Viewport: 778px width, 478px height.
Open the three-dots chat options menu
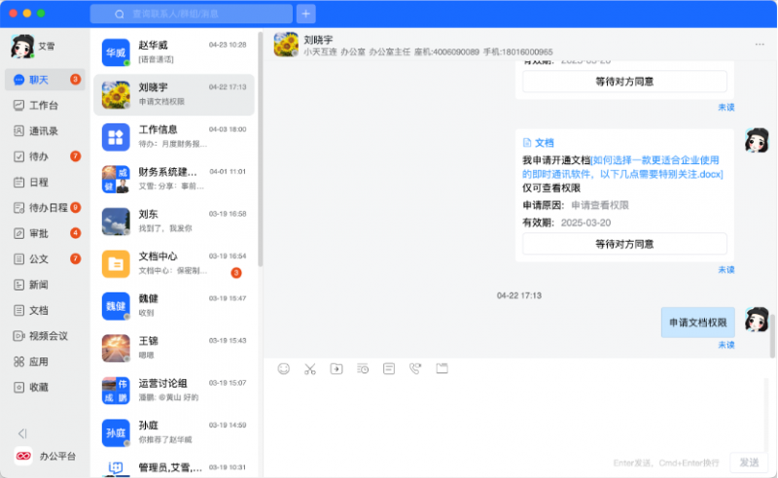click(760, 45)
